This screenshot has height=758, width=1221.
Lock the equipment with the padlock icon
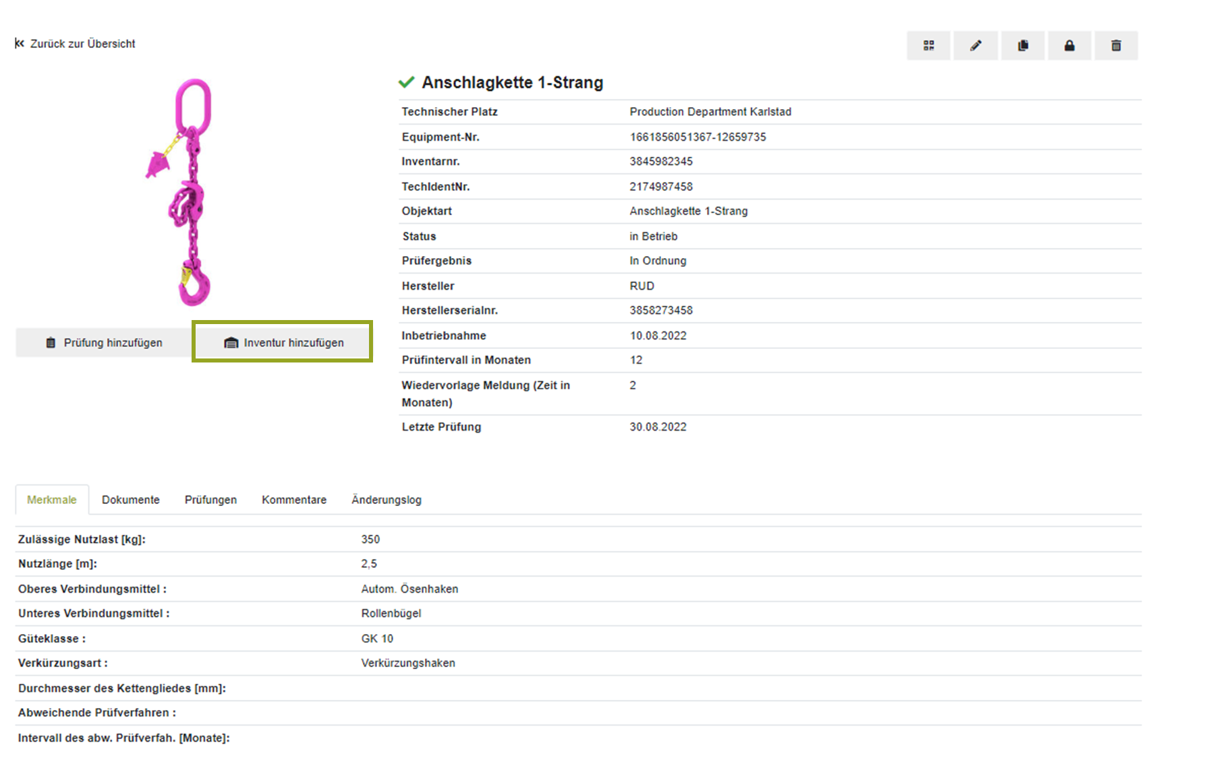[x=1069, y=46]
